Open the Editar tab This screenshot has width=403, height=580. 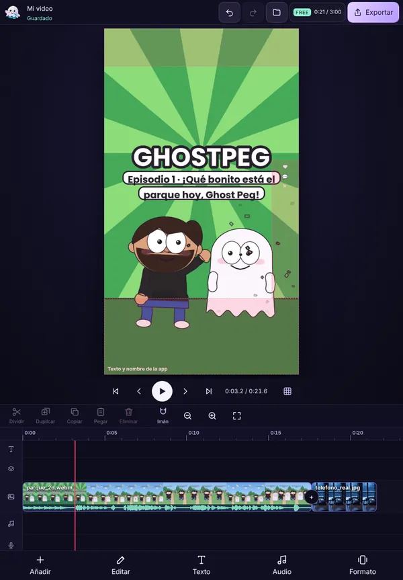pyautogui.click(x=121, y=565)
